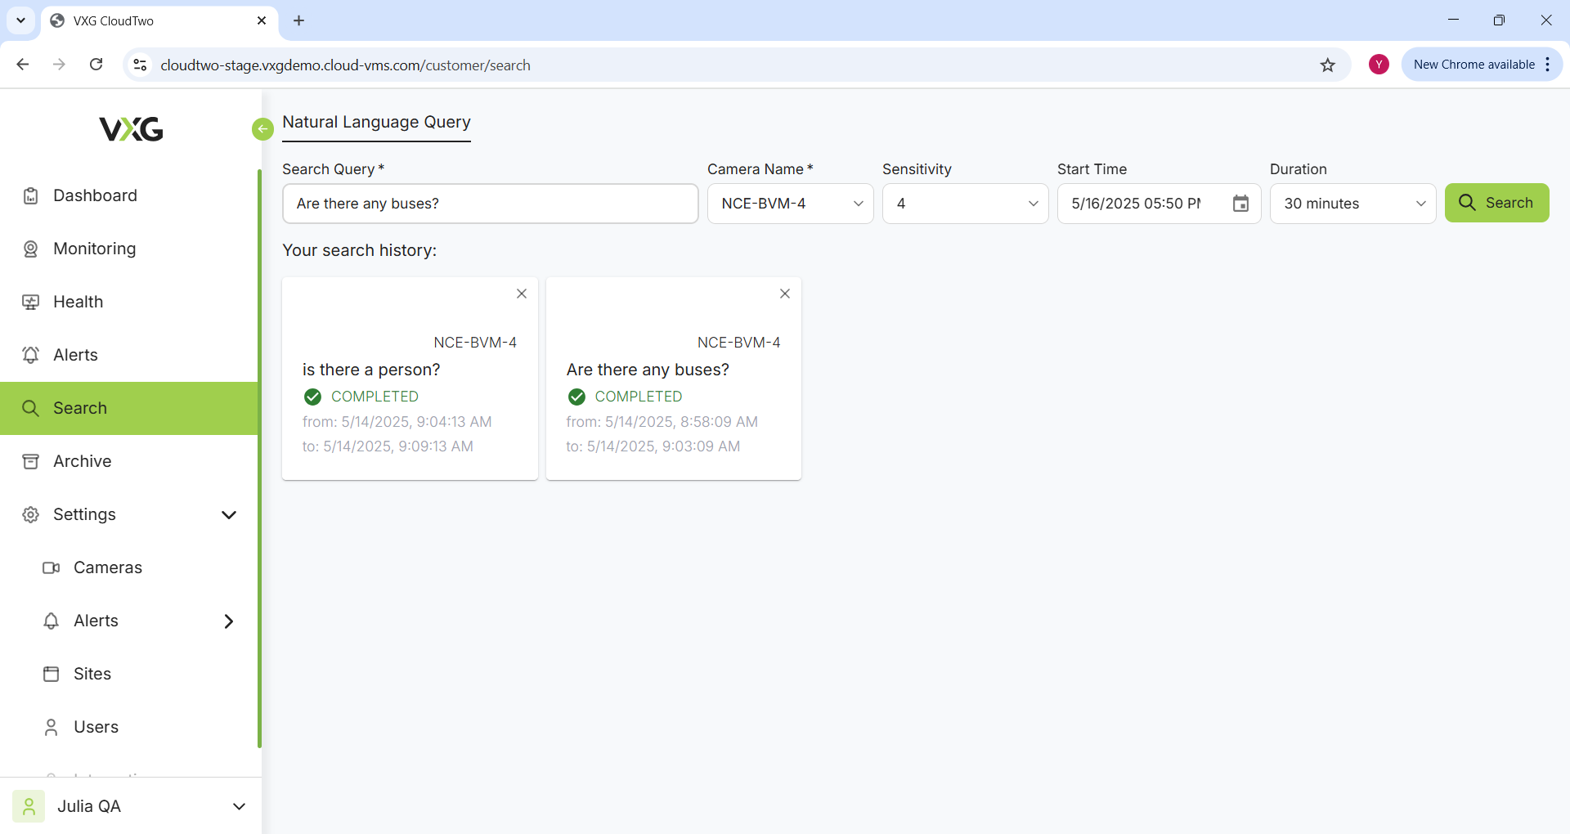Image resolution: width=1570 pixels, height=834 pixels.
Task: Open a new browser tab
Action: [x=299, y=20]
